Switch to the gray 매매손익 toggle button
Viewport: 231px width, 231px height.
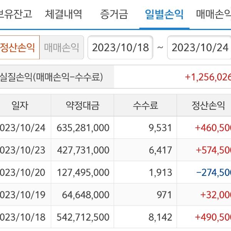point(62,47)
